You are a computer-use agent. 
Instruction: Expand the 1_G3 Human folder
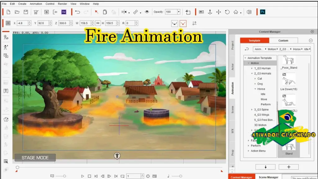252,68
